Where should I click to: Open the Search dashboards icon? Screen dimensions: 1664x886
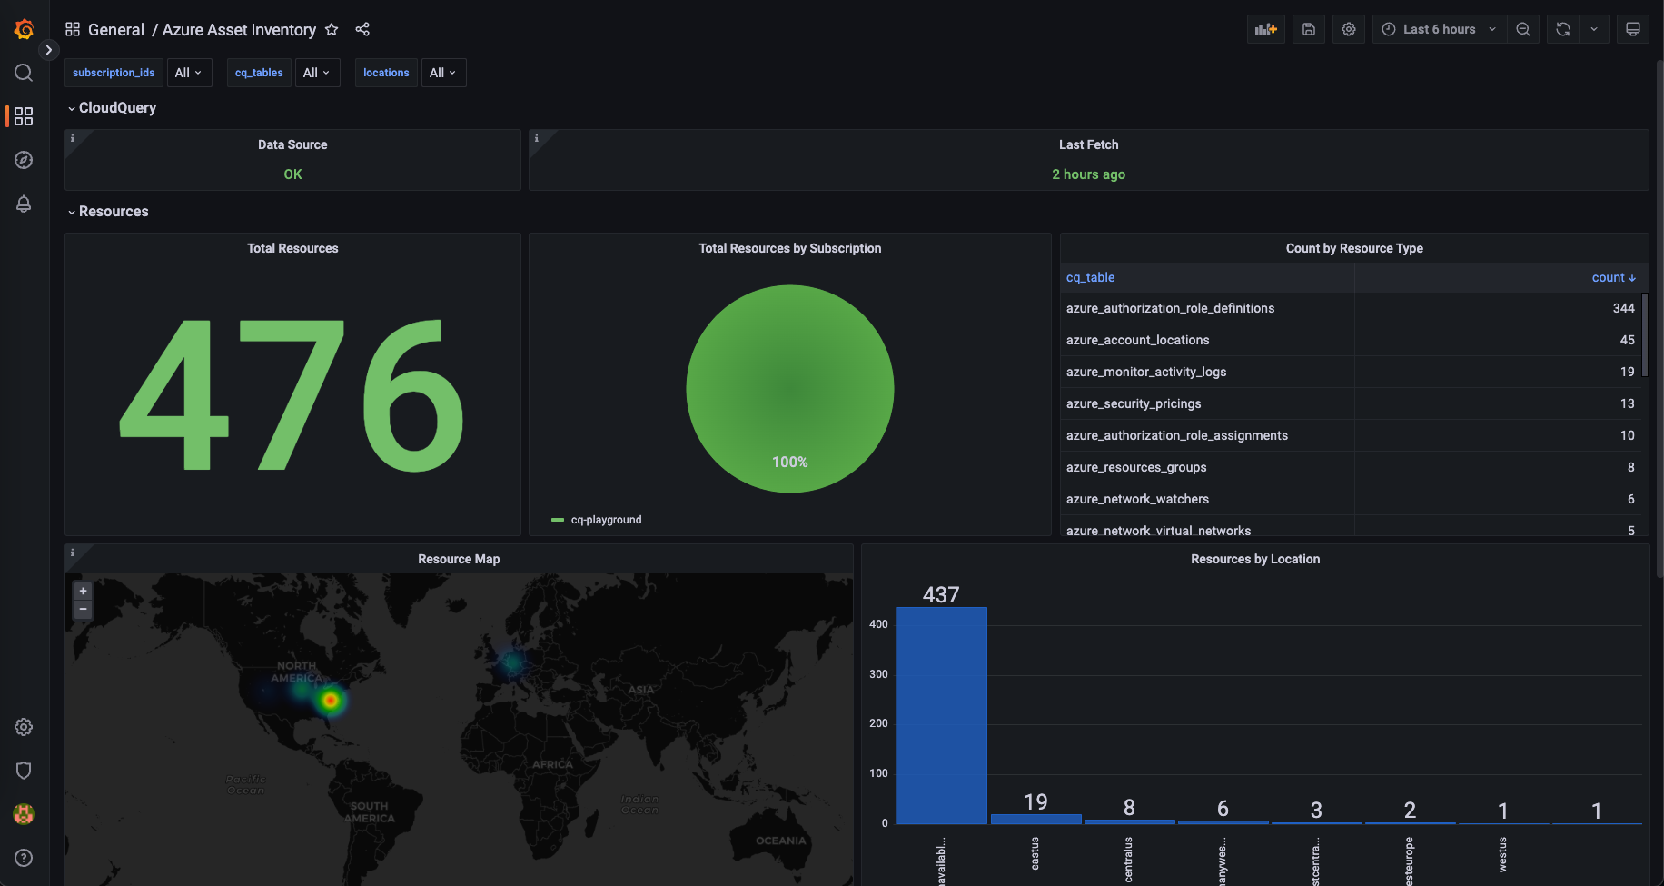click(x=24, y=73)
